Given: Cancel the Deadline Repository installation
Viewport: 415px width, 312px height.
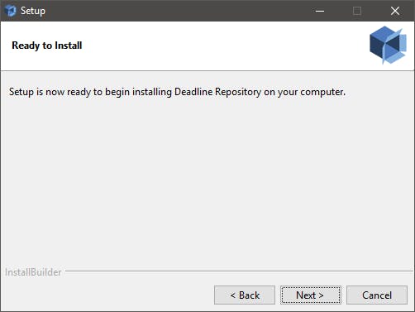Looking at the screenshot, I should 377,295.
